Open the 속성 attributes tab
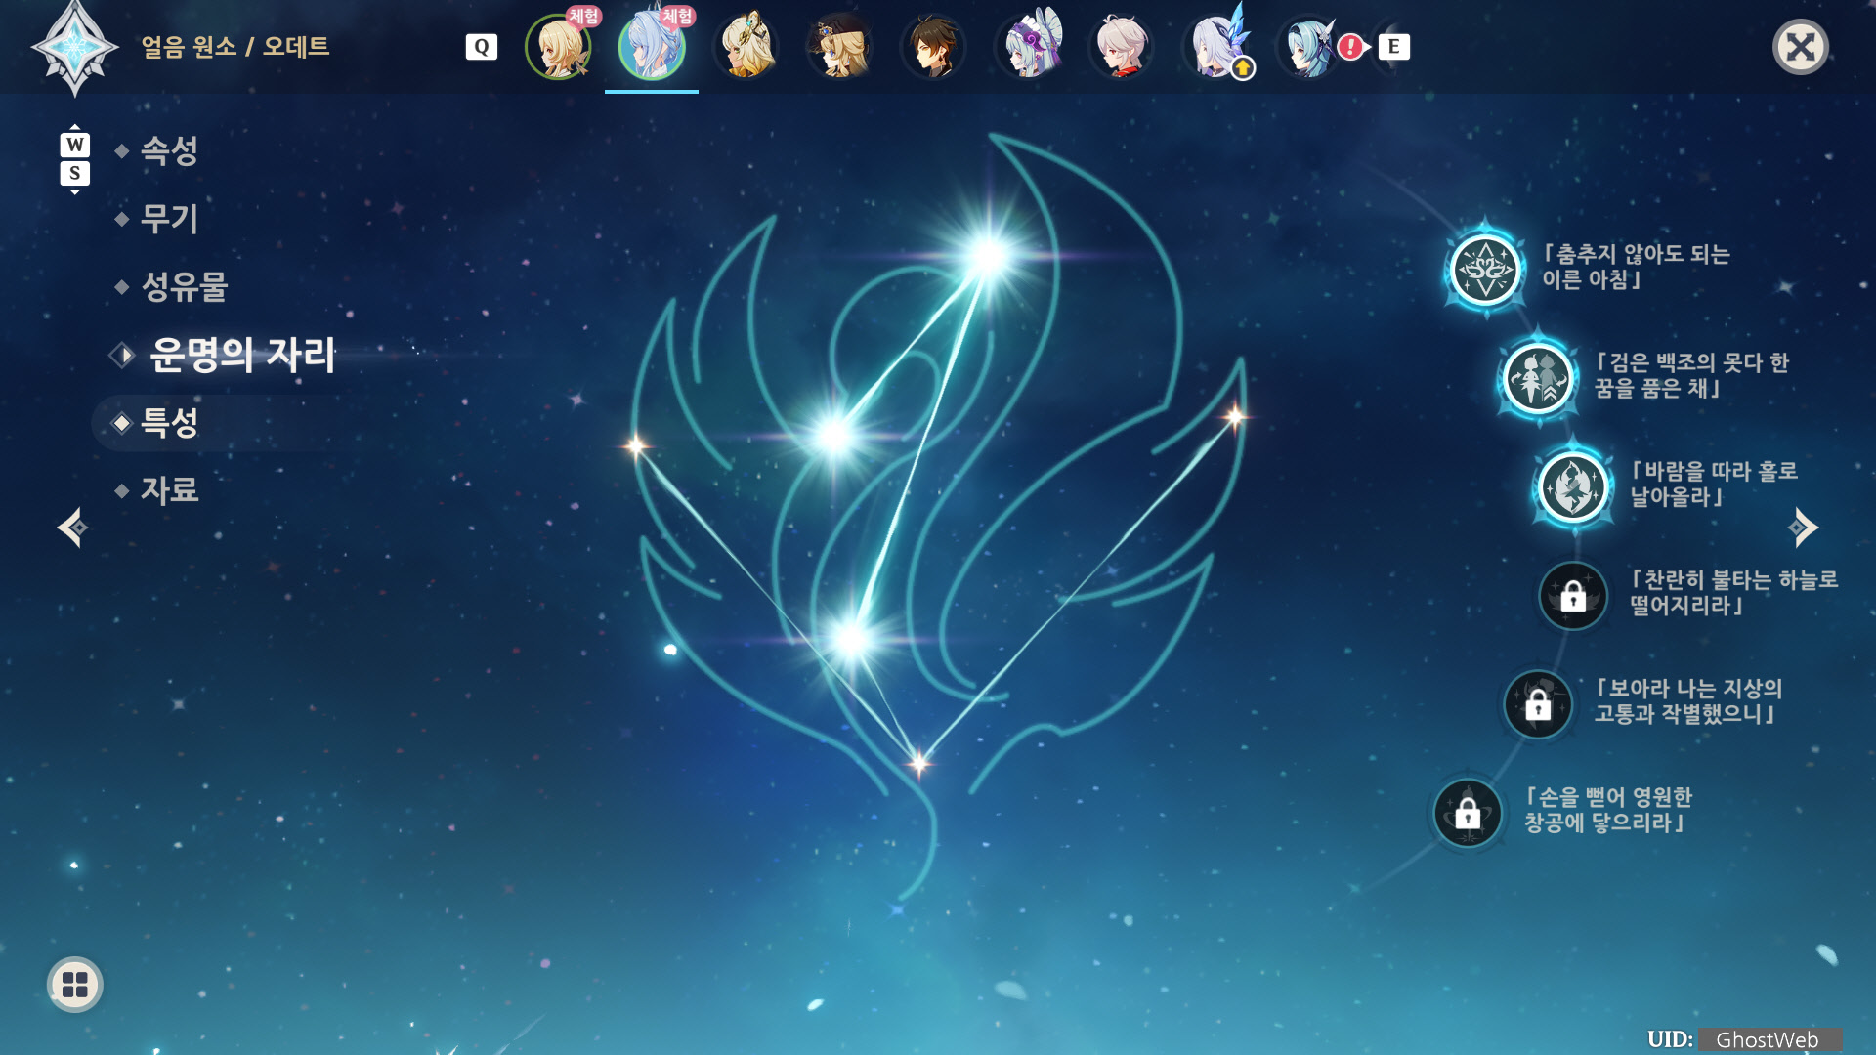Screen dimensions: 1876x1055 pos(170,150)
